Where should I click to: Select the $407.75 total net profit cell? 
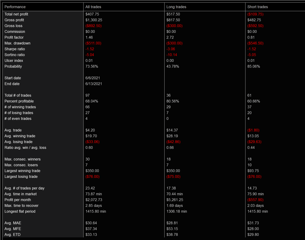coord(92,14)
